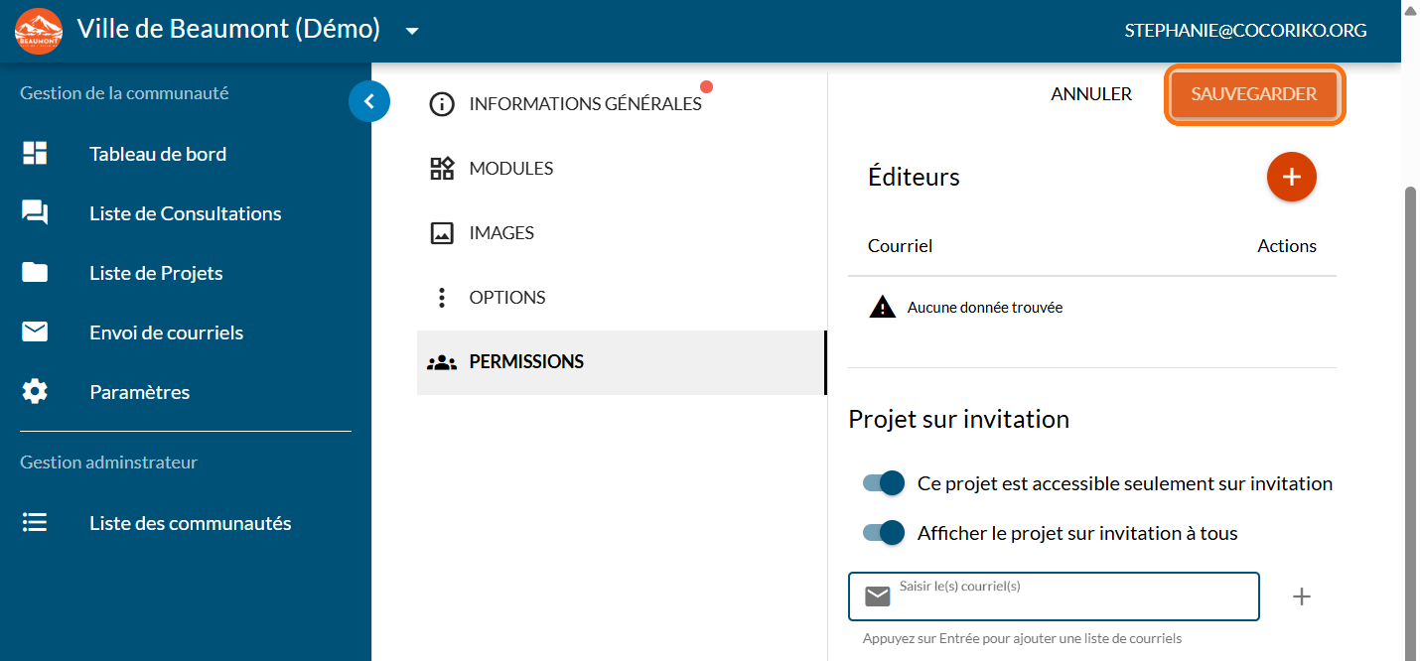Click the Liste de Consultations chat icon
Viewport: 1420px width, 661px height.
click(x=35, y=213)
